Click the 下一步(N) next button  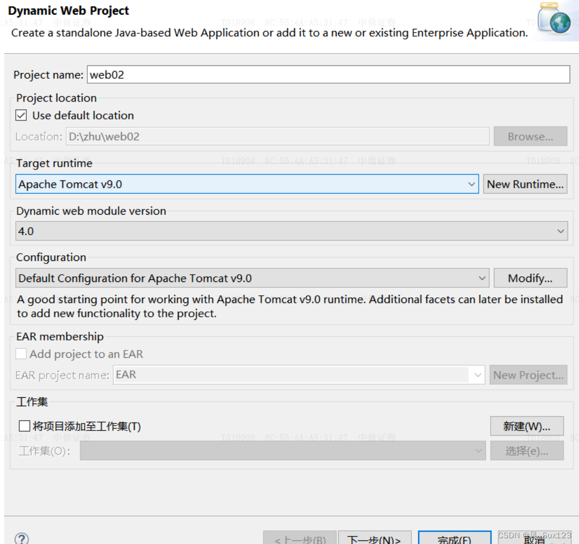coord(374,538)
